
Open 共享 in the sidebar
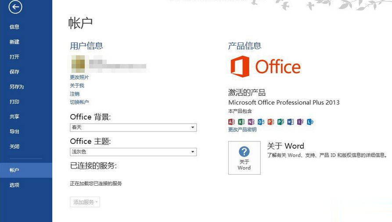pyautogui.click(x=14, y=117)
